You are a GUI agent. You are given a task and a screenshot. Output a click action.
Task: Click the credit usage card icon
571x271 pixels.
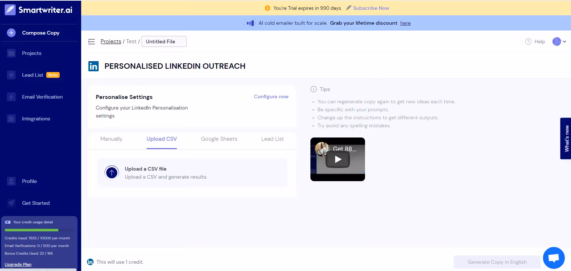coord(8,222)
